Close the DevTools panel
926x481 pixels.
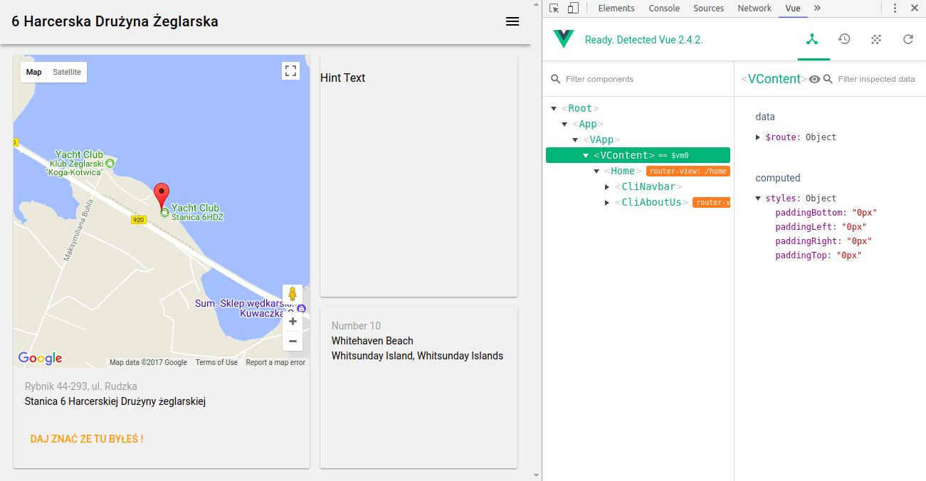[915, 9]
